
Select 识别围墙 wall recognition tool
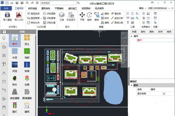49,18
